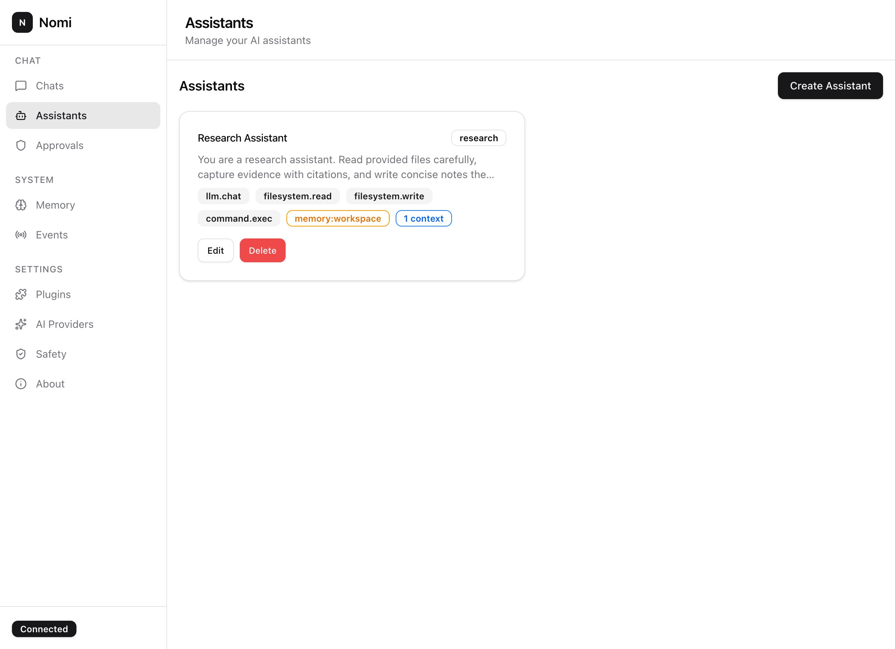Open Plugins settings
The image size is (895, 649).
(x=83, y=294)
